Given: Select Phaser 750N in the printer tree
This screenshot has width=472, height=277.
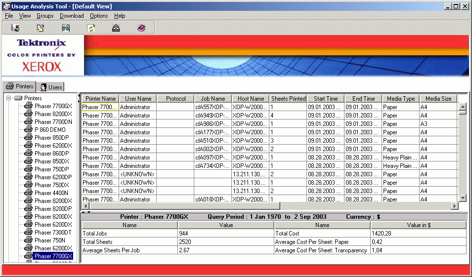Looking at the screenshot, I should pyautogui.click(x=49, y=240).
